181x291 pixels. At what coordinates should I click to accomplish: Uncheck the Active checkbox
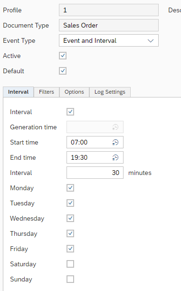(x=63, y=56)
